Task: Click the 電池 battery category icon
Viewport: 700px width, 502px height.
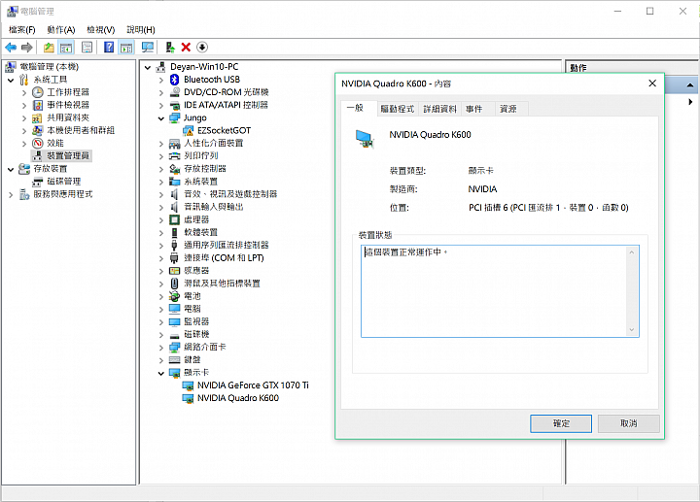Action: point(175,296)
